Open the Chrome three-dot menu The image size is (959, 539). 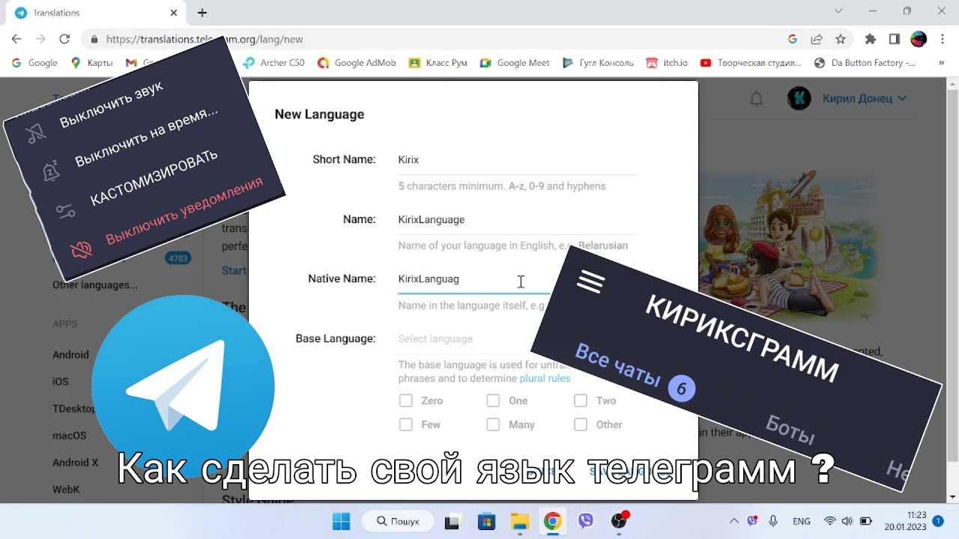click(x=942, y=39)
